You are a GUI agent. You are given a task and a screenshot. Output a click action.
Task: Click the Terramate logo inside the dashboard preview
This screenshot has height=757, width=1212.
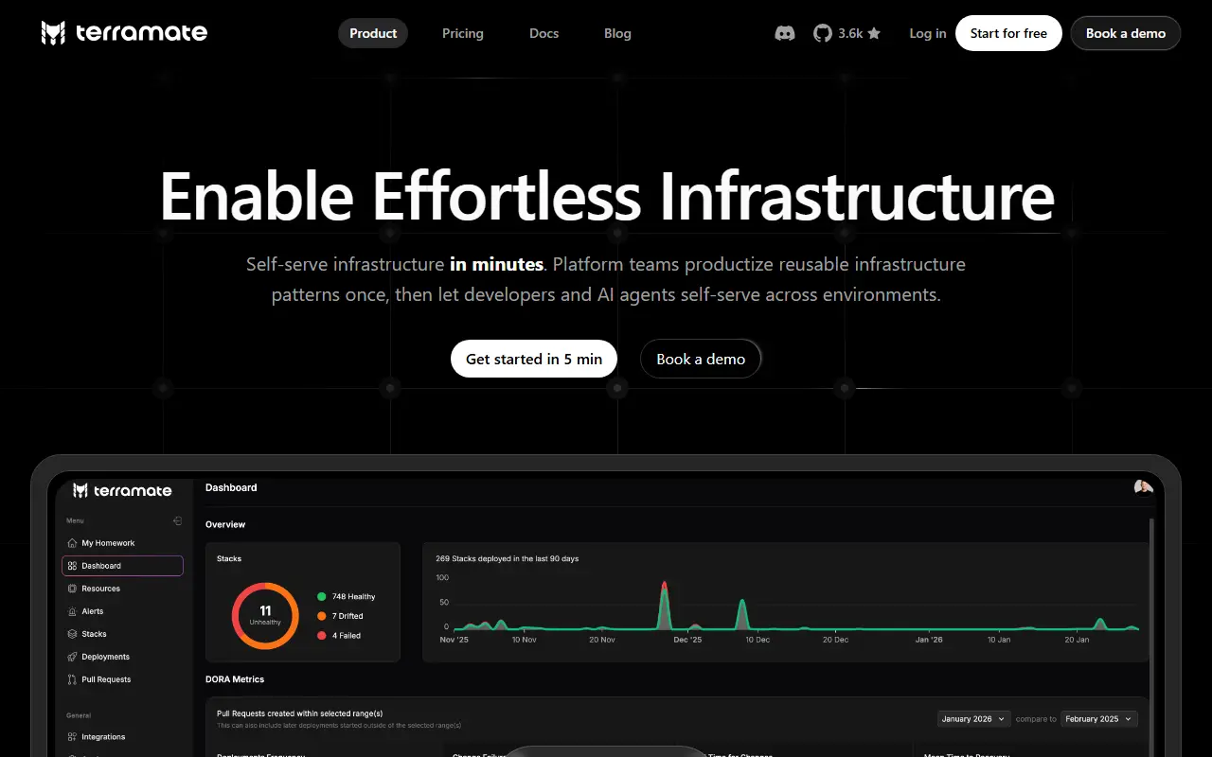coord(122,490)
